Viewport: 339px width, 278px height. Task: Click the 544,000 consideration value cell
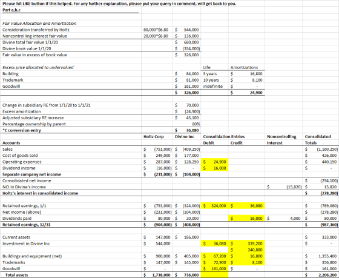click(187, 30)
